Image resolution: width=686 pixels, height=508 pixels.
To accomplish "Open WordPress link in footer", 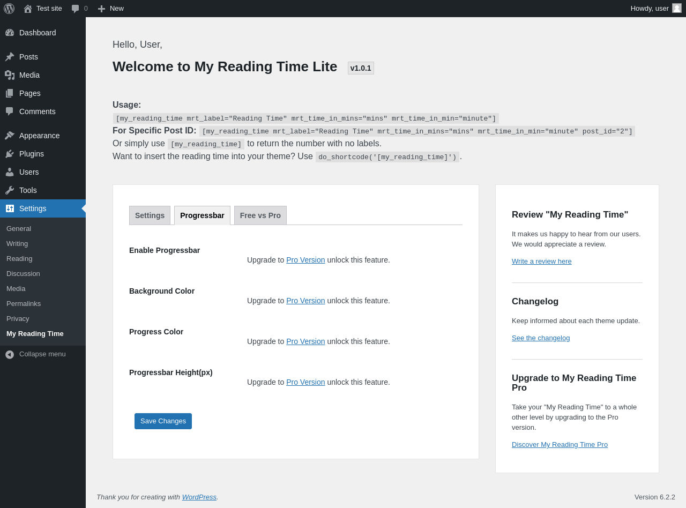I will click(x=199, y=497).
